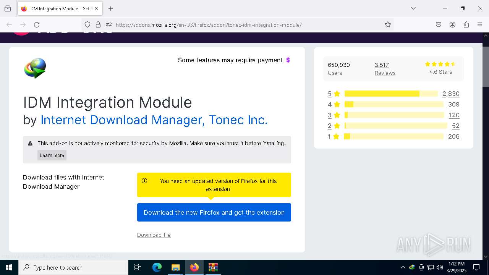Filter reviews by 2 star rating
The width and height of the screenshot is (489, 275).
334,126
